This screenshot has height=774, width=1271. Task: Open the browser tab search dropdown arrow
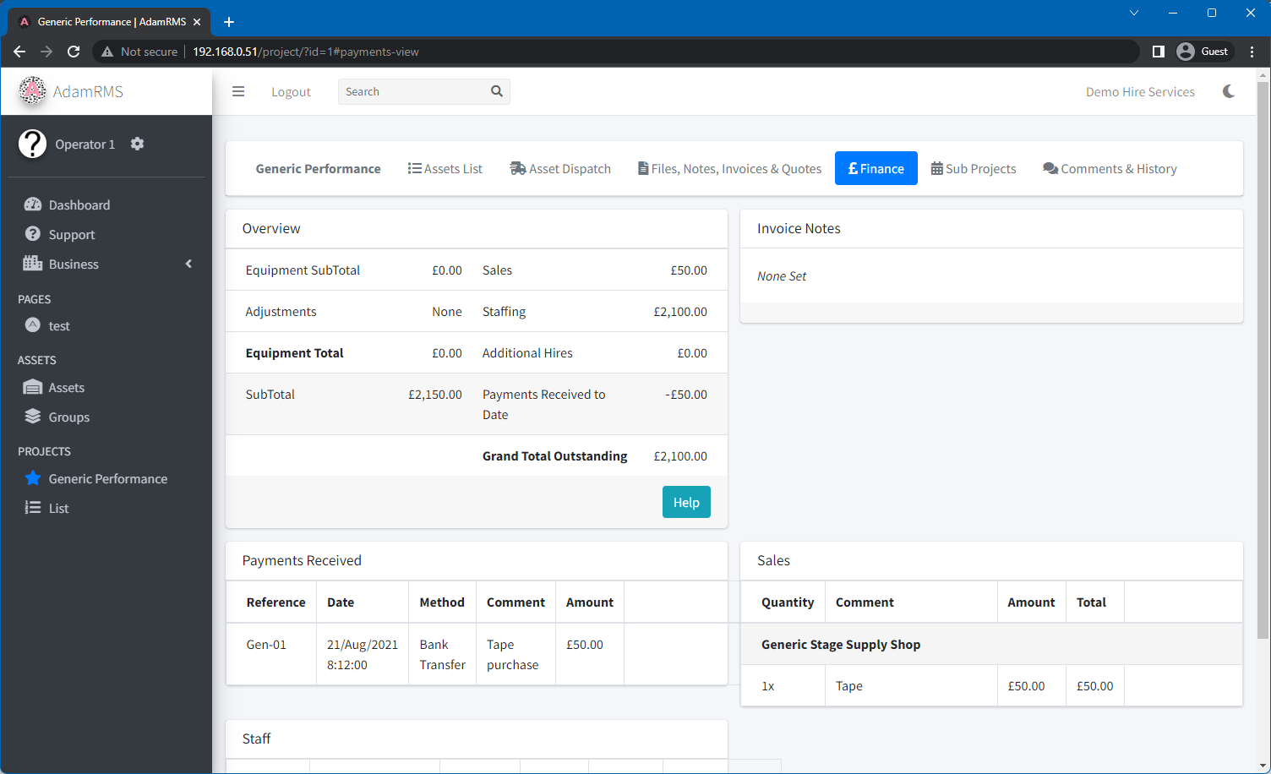tap(1133, 13)
